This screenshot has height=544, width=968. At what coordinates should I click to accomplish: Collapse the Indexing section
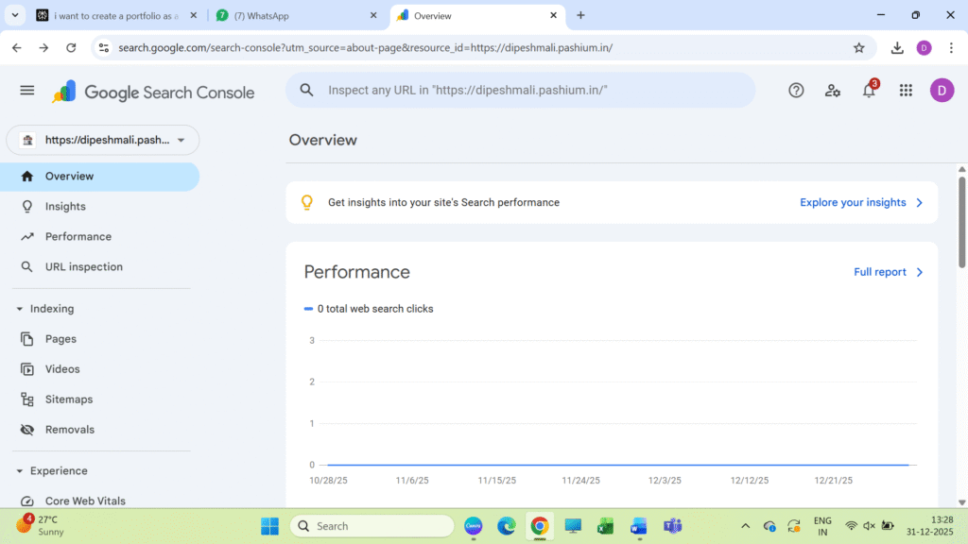[20, 309]
